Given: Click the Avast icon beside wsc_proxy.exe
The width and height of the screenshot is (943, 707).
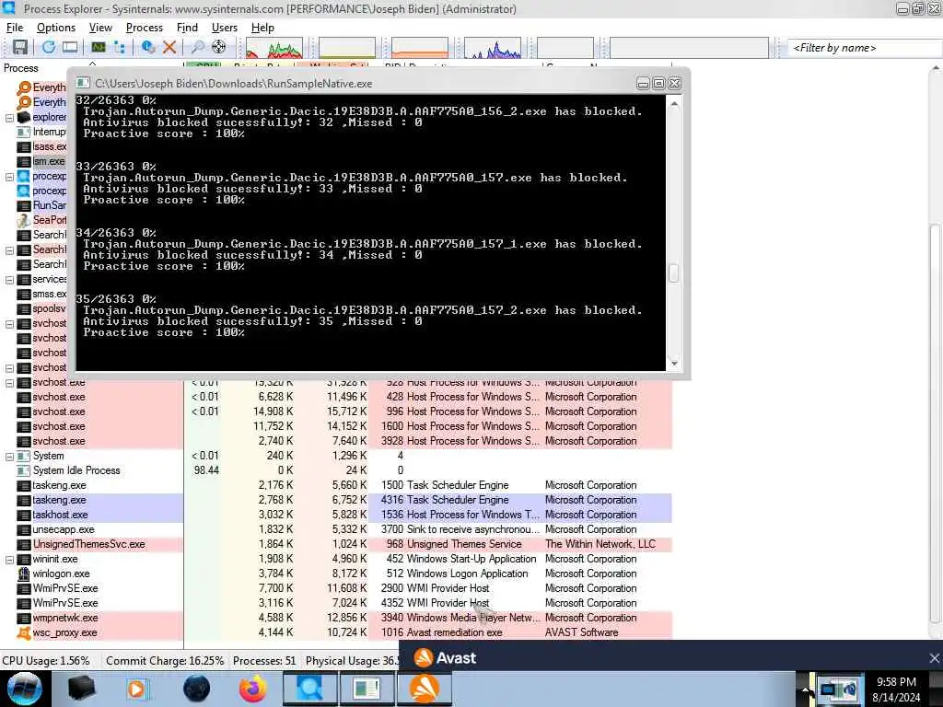Looking at the screenshot, I should [23, 632].
